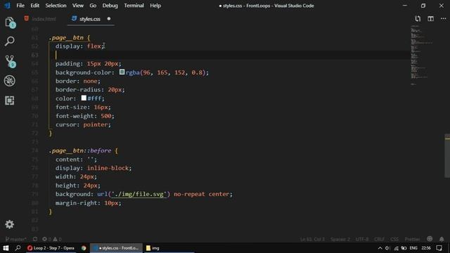Screen dimensions: 450x253
Task: Click the unsaved dot on styles.css tab
Action: click(109, 19)
